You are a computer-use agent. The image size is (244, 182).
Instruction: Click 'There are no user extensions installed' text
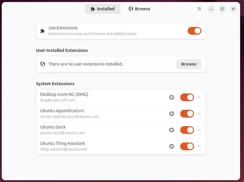pos(86,64)
